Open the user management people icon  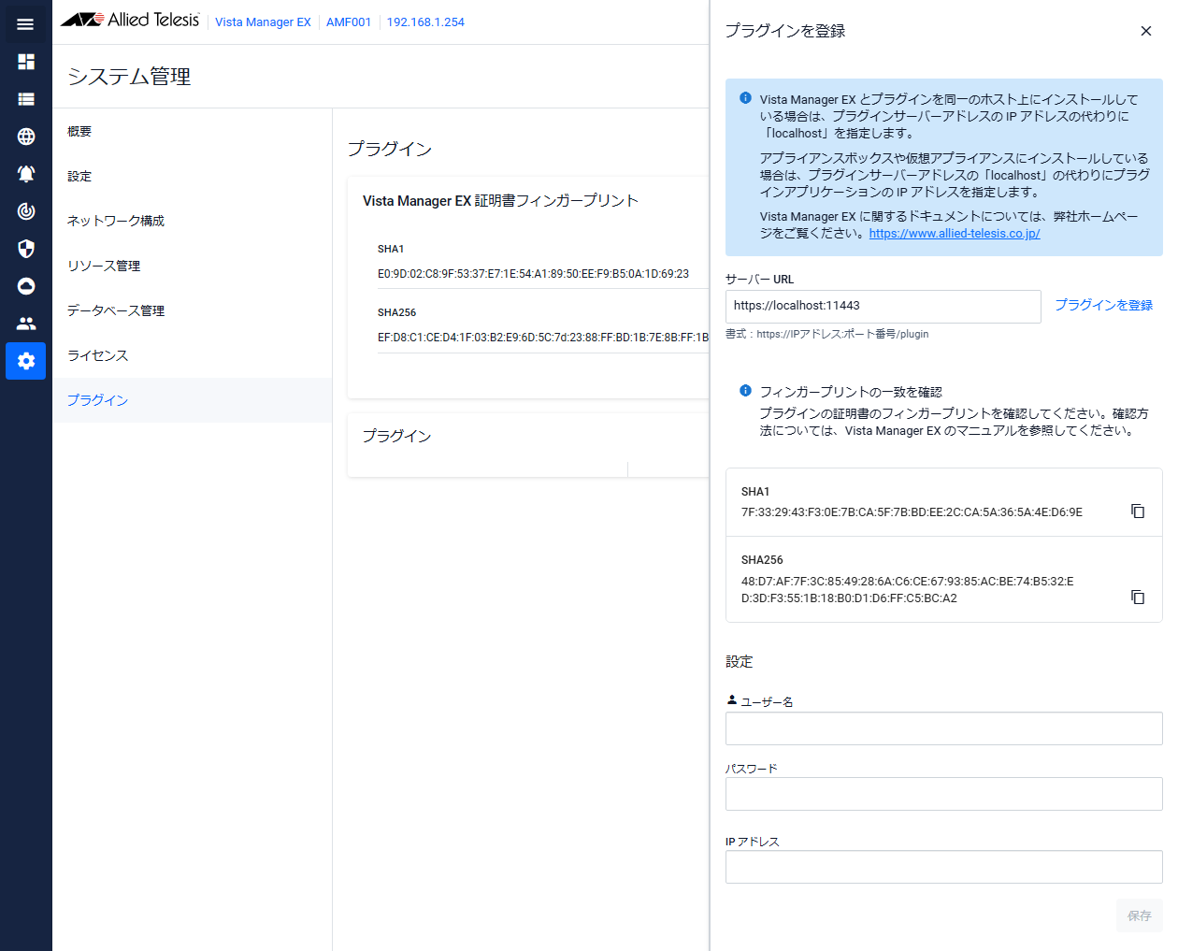[26, 324]
